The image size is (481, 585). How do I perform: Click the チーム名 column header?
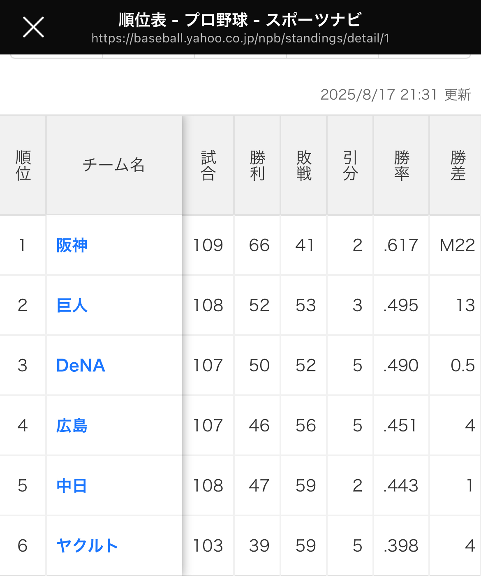[114, 165]
